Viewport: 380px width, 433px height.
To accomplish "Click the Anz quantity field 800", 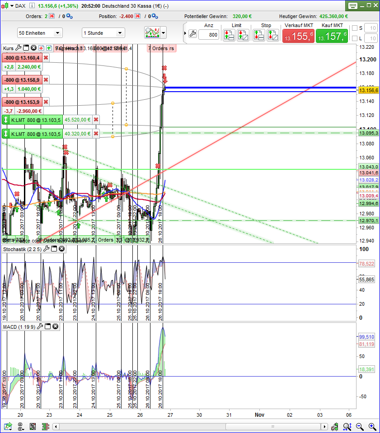I will 209,35.
